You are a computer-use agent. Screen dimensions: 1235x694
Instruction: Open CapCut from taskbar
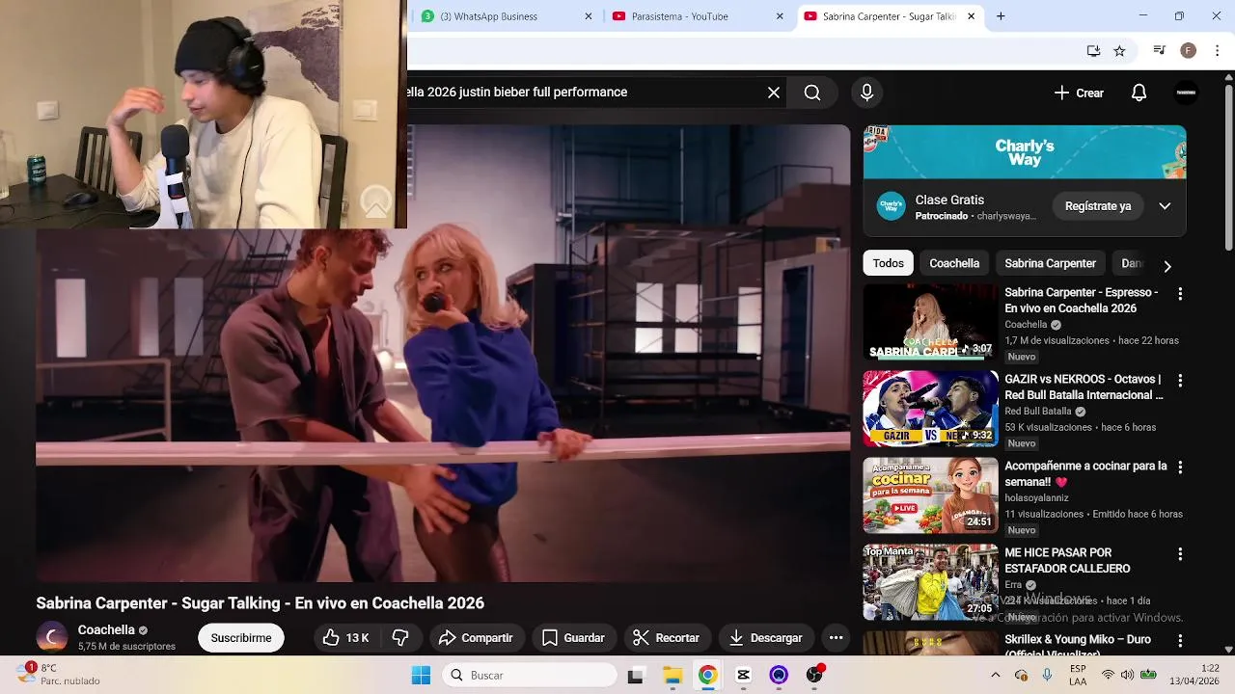coord(743,676)
